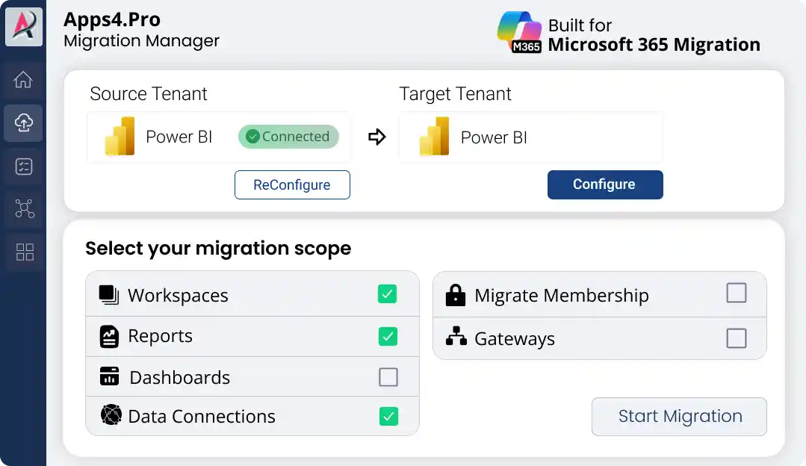The width and height of the screenshot is (806, 466).
Task: Enable the Migrate Membership checkbox
Action: (737, 293)
